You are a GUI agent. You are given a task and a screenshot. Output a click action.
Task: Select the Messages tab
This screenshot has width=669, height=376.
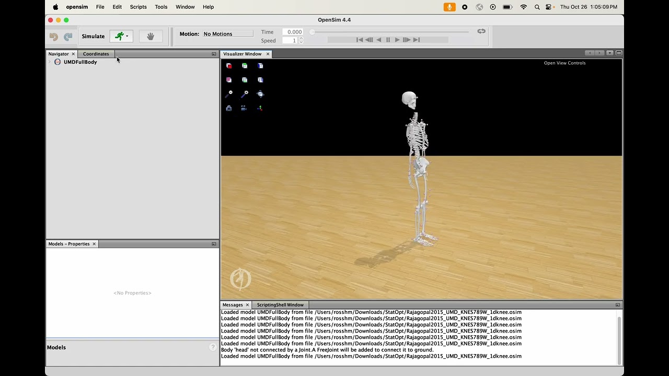(x=232, y=305)
